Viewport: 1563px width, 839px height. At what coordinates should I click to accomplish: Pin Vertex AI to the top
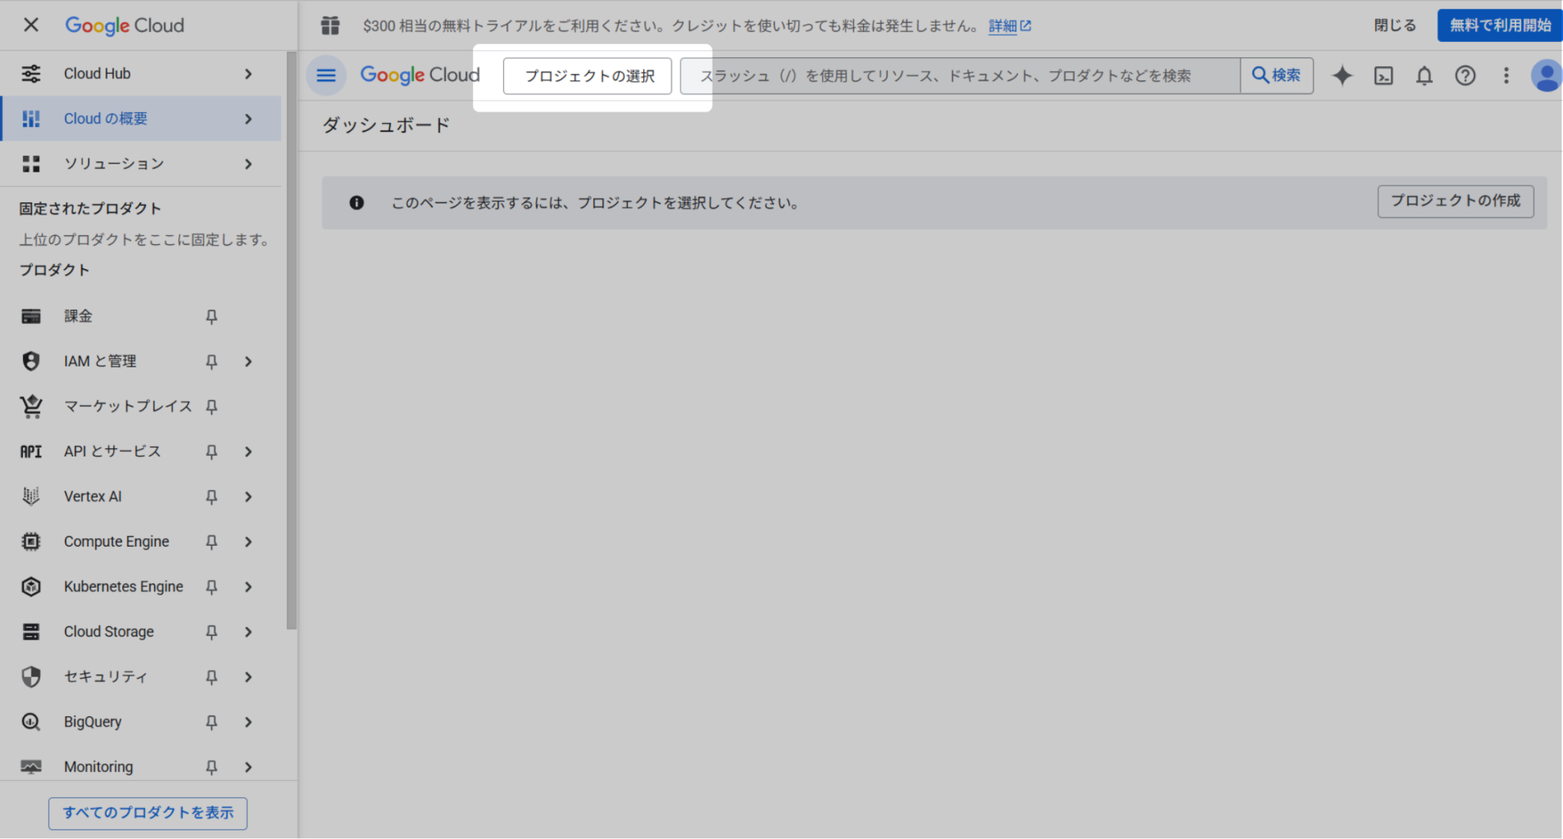[211, 496]
